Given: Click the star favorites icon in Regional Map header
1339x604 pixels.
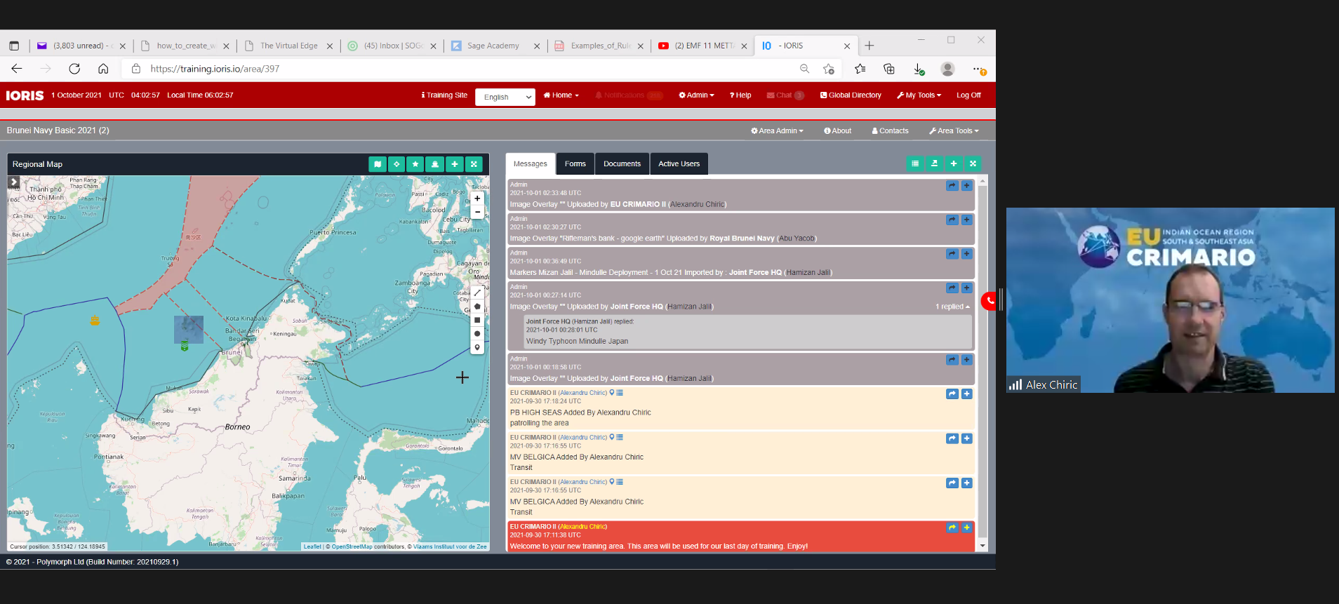Looking at the screenshot, I should [415, 164].
